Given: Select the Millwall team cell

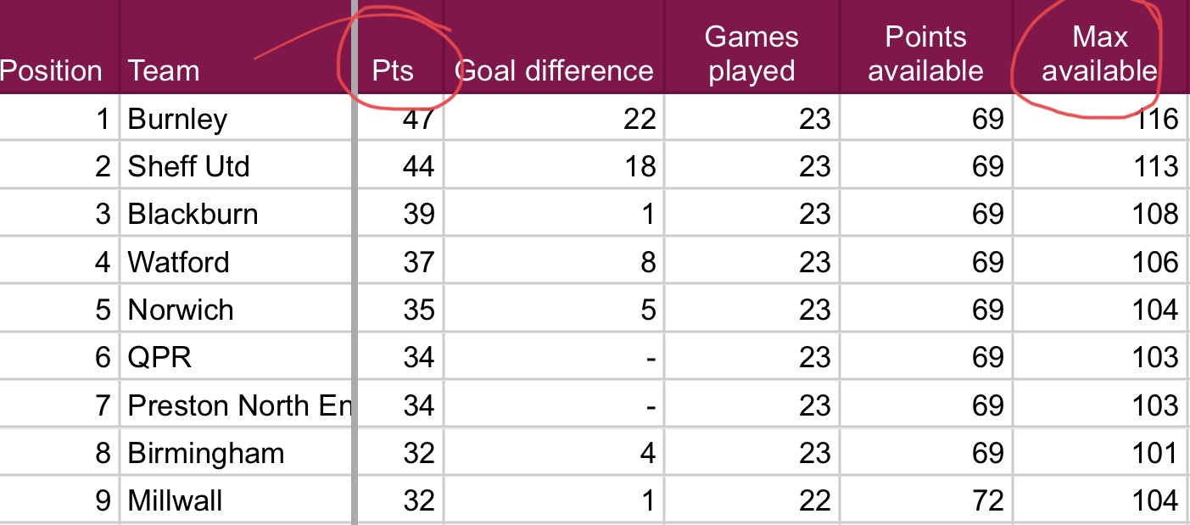Looking at the screenshot, I should pos(175,500).
